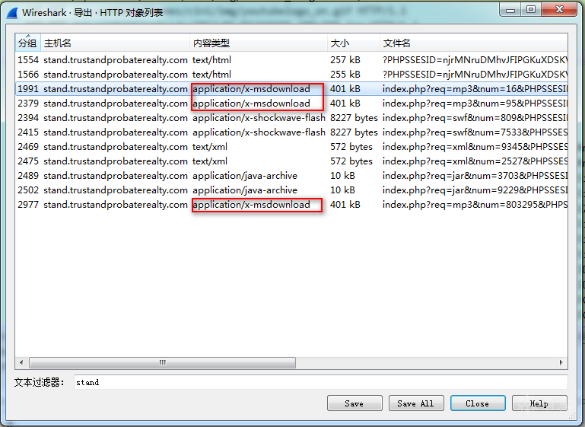Screen dimensions: 585x427
Task: Select packet row 1991
Action: click(291, 89)
